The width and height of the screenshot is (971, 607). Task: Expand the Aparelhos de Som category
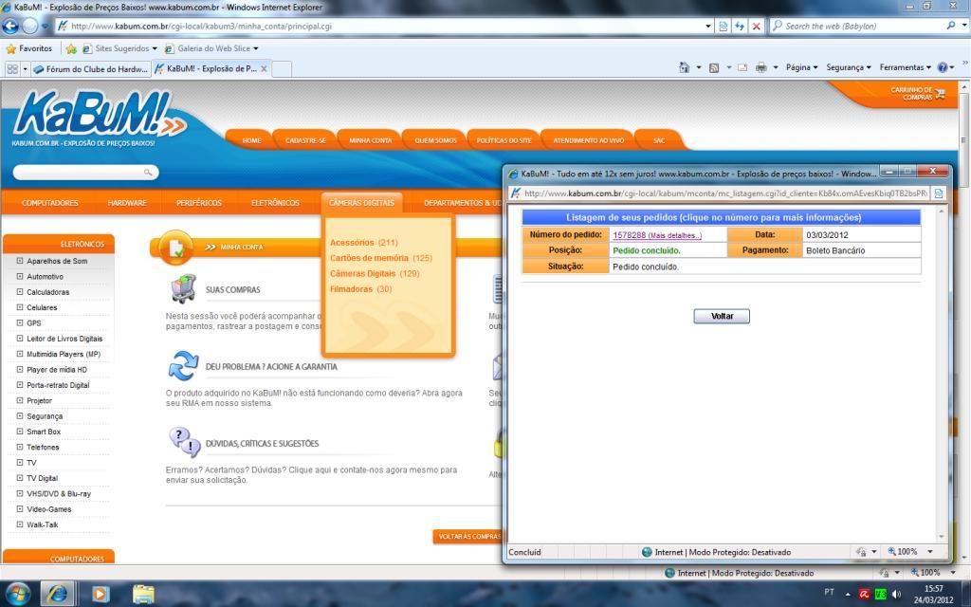(20, 261)
